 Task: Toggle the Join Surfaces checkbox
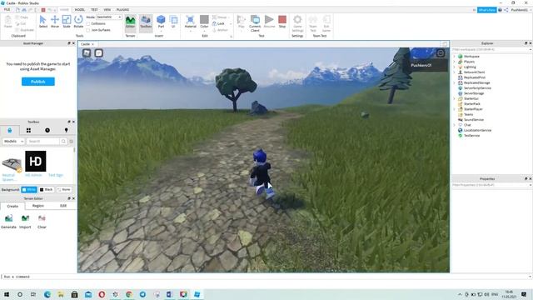88,30
